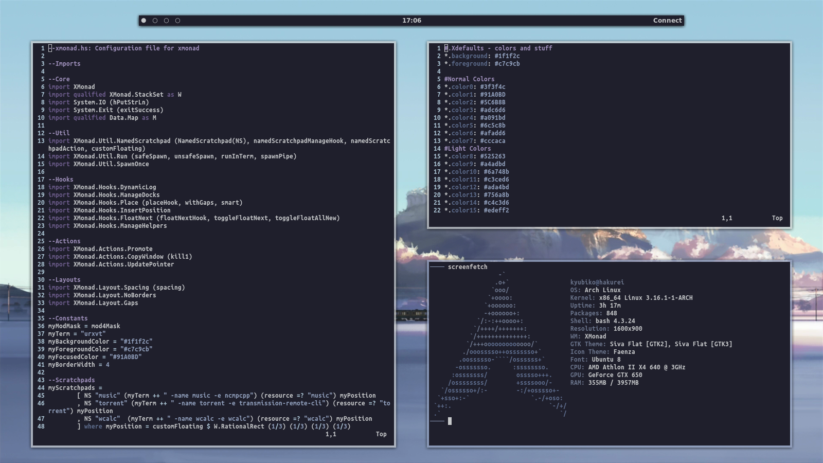823x463 pixels.
Task: Click the W.RationalRect where-clause line
Action: [x=214, y=426]
